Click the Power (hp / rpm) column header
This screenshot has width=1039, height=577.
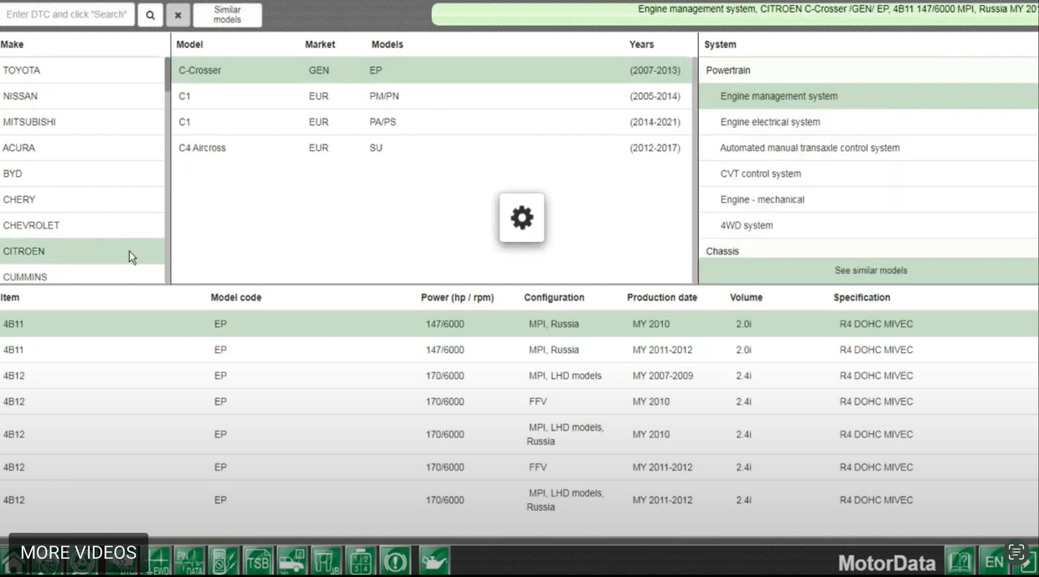(x=457, y=297)
